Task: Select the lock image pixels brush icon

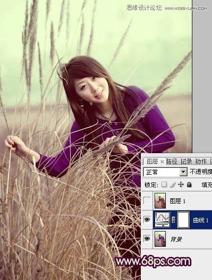Action: (173, 185)
